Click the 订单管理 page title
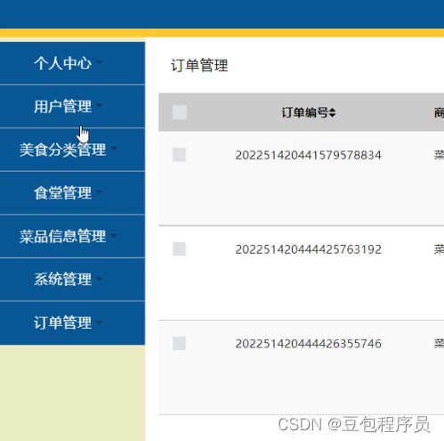The width and height of the screenshot is (444, 441). click(x=199, y=65)
